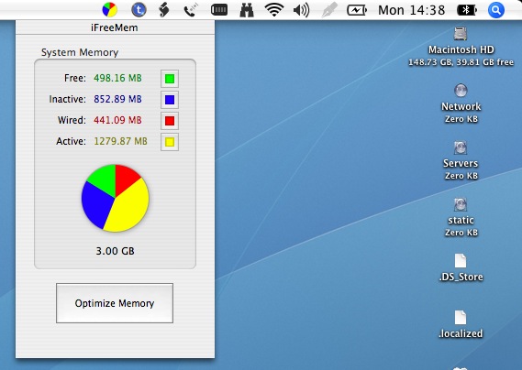Click the 'Active:' label

click(71, 141)
